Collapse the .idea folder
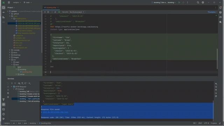The image size is (224, 126). pyautogui.click(x=10, y=16)
